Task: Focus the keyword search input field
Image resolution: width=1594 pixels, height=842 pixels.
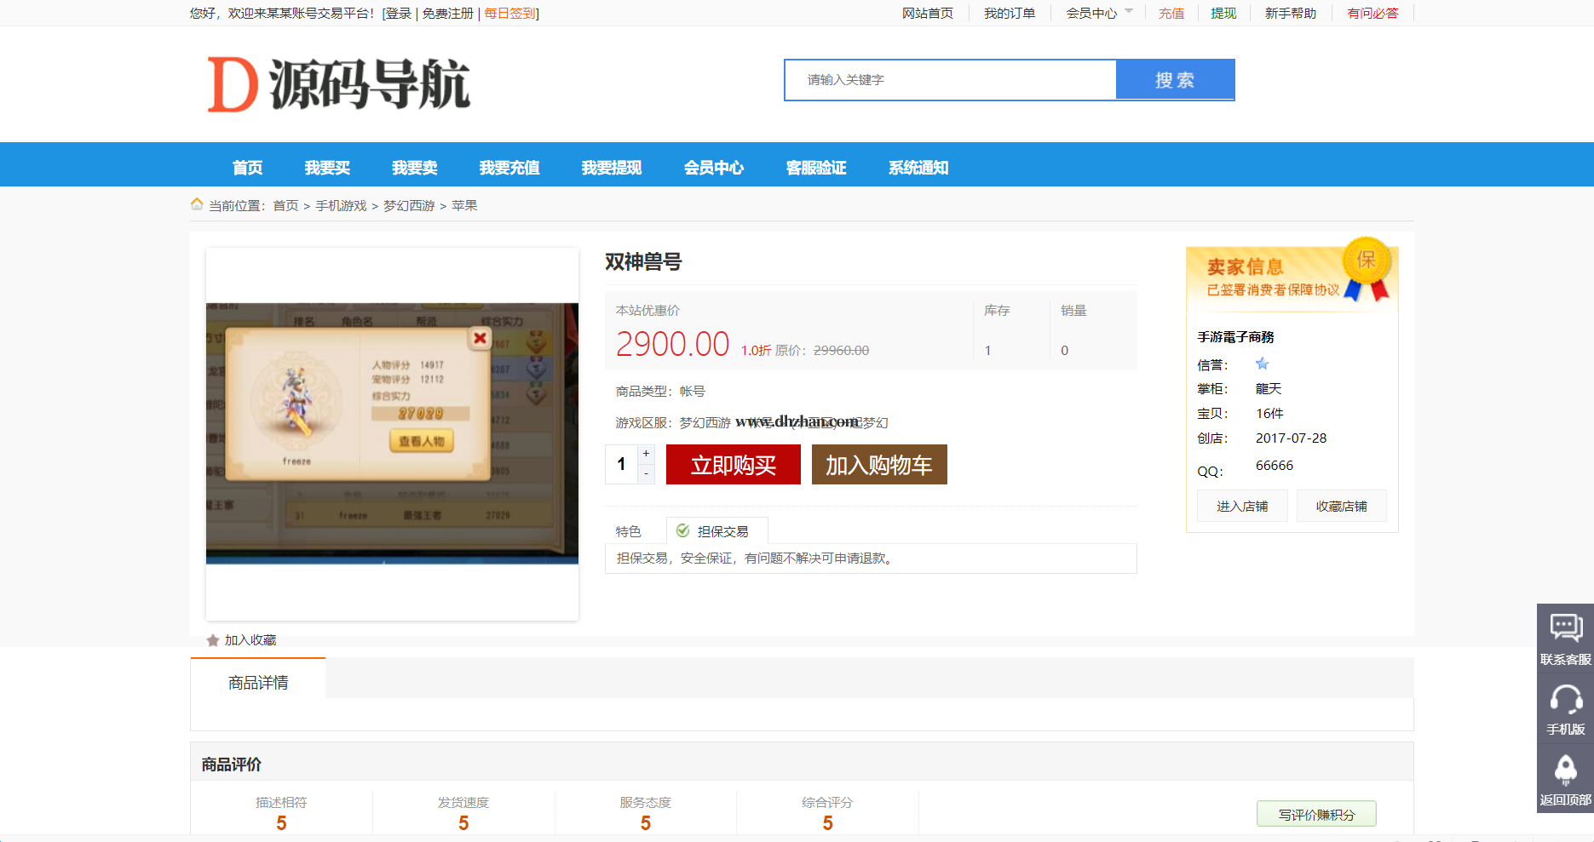Action: (950, 80)
